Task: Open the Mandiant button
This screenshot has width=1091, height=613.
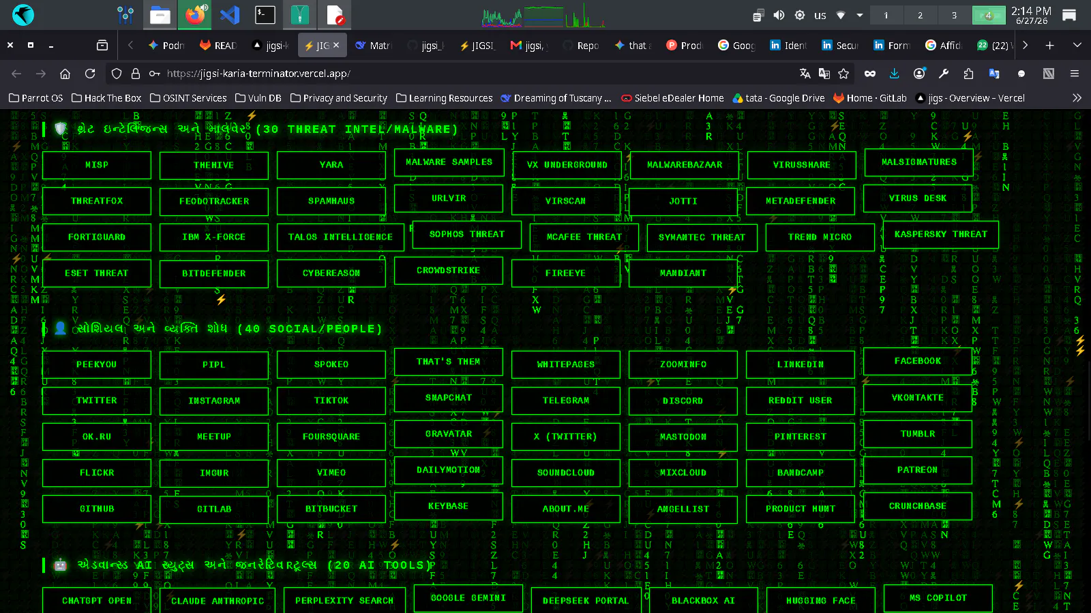Action: [x=683, y=273]
